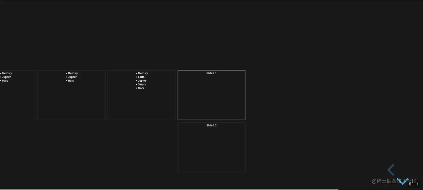Screen dimensions: 423x190
Task: Select the Slide 2.1 thumbnail
Action: tap(211, 95)
